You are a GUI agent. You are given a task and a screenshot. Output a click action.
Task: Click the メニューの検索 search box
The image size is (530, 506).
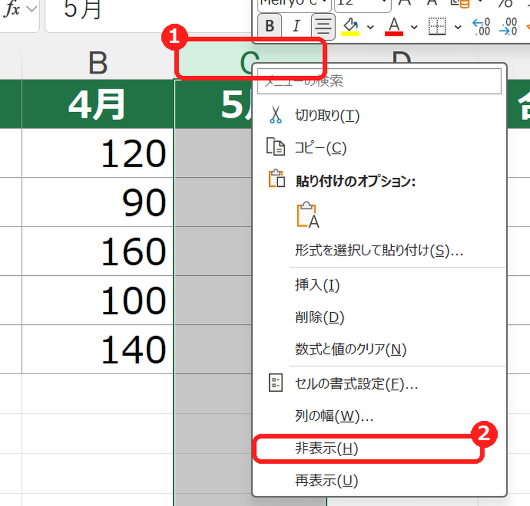point(379,81)
